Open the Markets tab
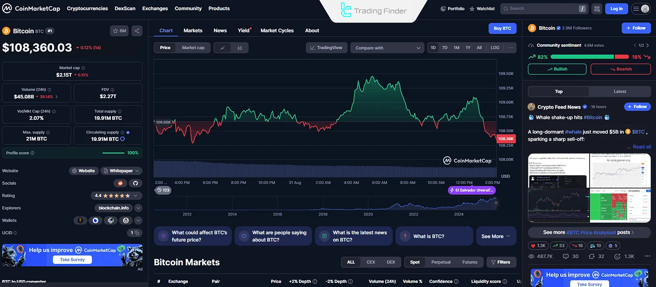 (x=193, y=31)
